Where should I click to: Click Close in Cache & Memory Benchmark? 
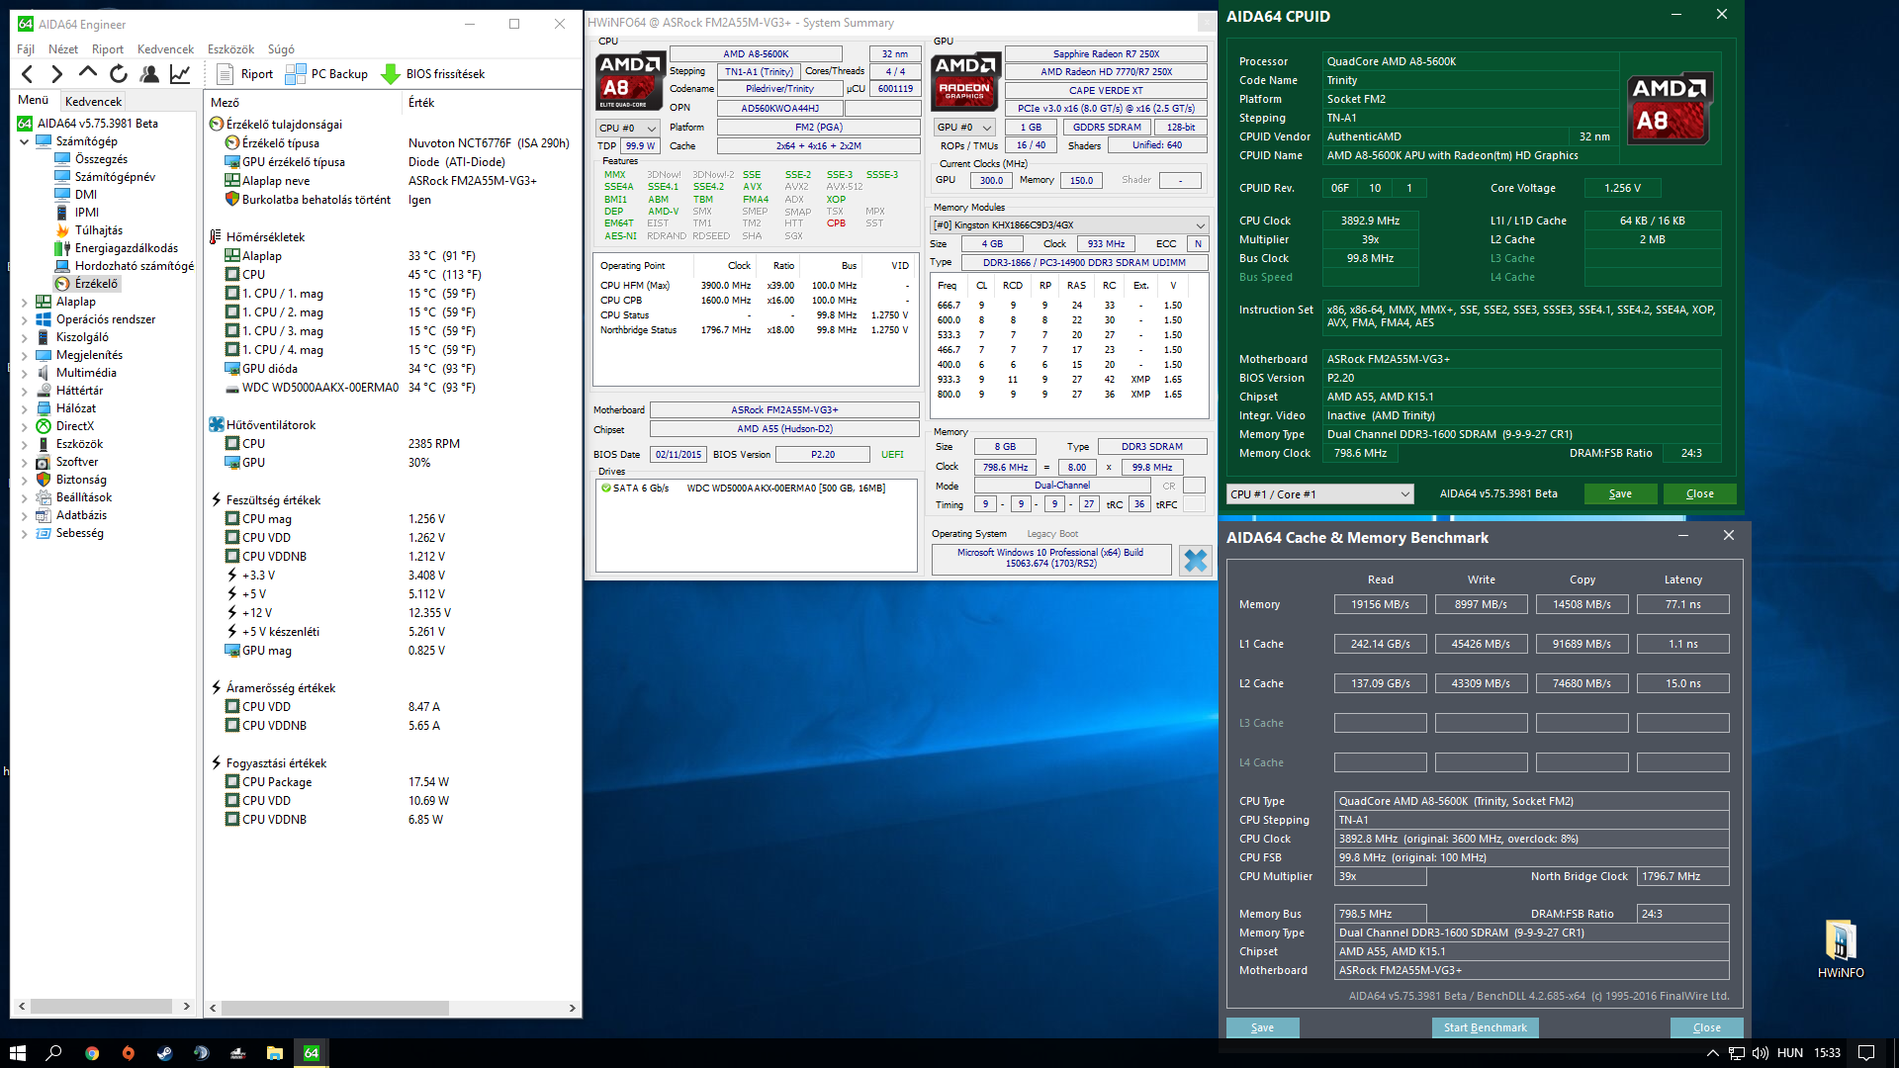[x=1706, y=1027]
